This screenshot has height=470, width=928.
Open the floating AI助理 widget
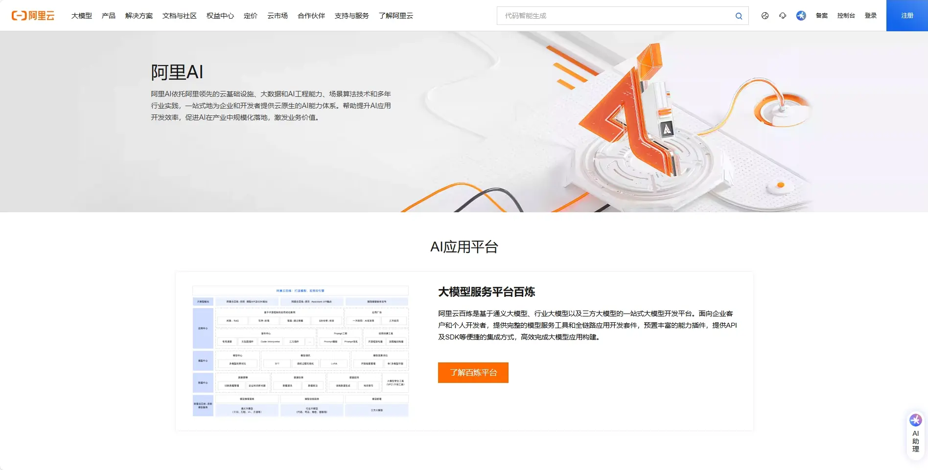tap(915, 434)
